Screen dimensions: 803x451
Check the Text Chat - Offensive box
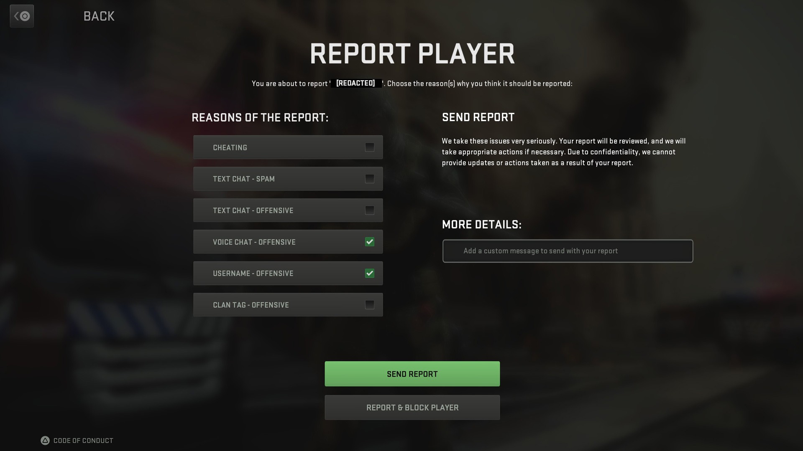370,210
